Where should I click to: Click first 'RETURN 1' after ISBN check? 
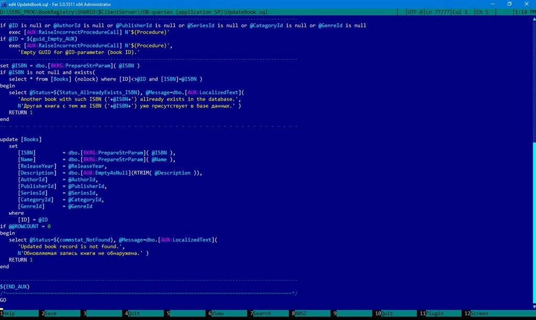pos(21,113)
